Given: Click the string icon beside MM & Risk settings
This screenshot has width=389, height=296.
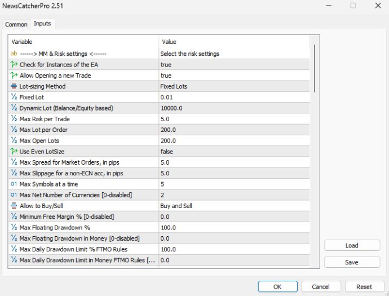Looking at the screenshot, I should coord(14,54).
